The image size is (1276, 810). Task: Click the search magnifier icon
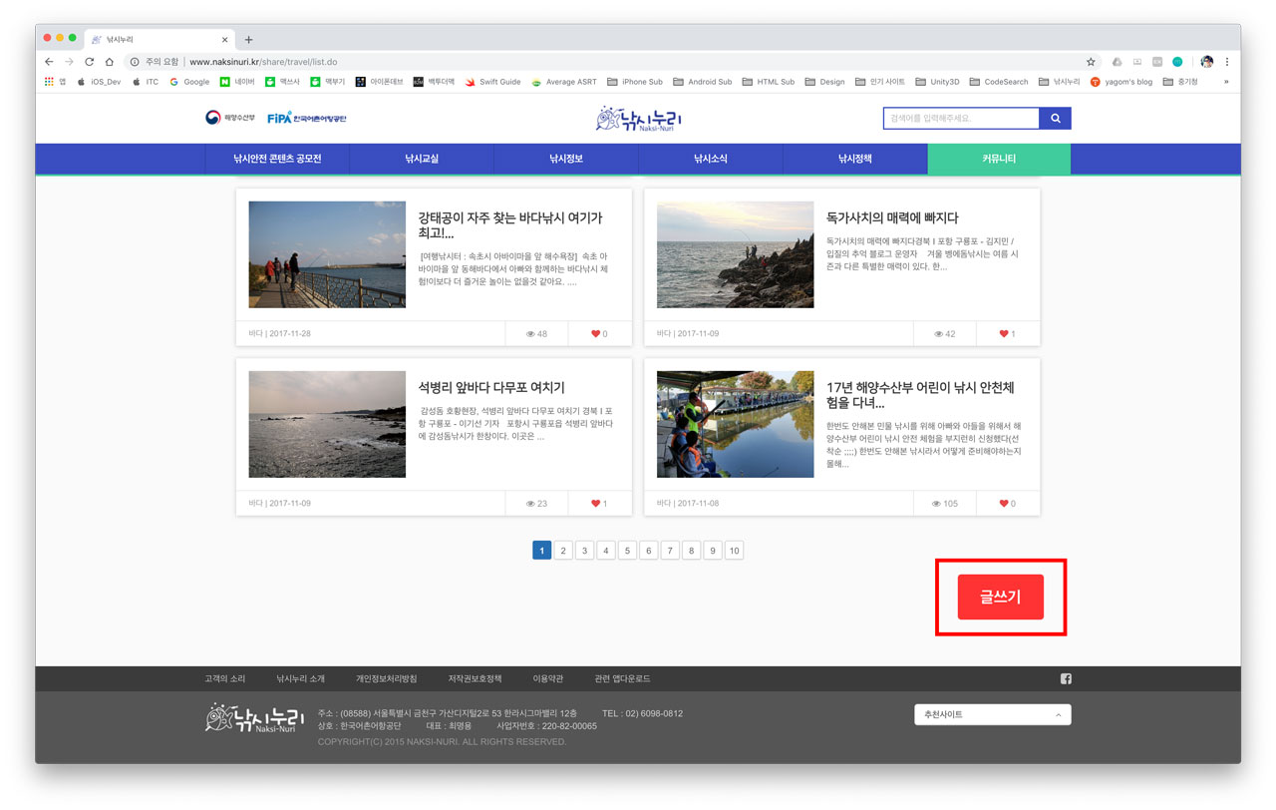1056,118
